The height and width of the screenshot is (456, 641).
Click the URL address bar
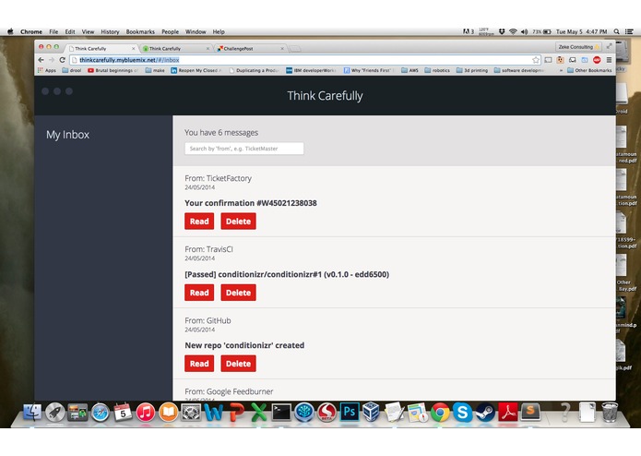click(x=304, y=60)
